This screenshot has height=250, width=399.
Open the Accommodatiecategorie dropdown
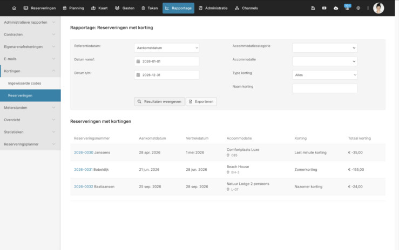pyautogui.click(x=324, y=48)
